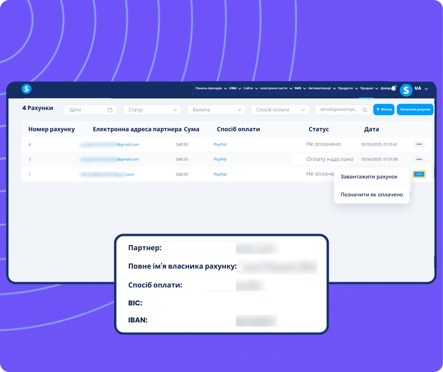This screenshot has height=372, width=443.
Task: Click PayPal in the invoice 1 row
Action: coord(220,174)
